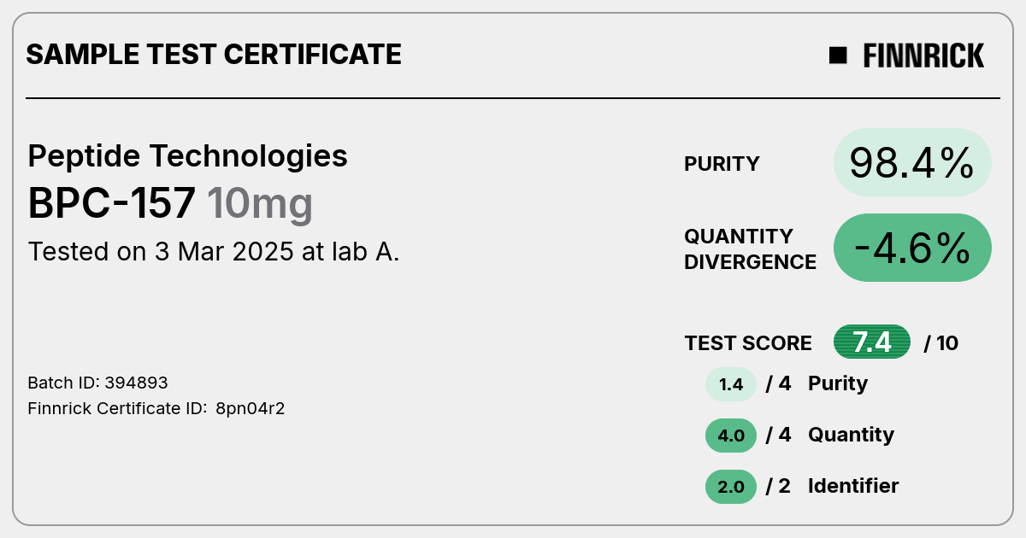Click the 10mg dosage text
The width and height of the screenshot is (1026, 538).
pos(260,204)
